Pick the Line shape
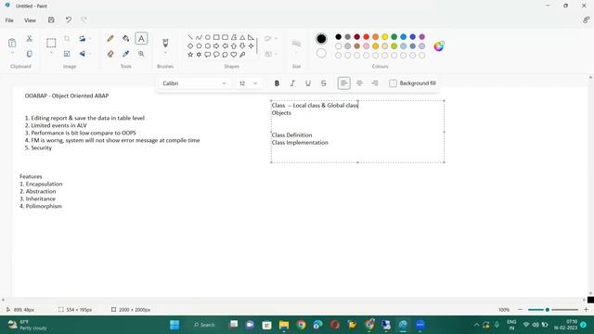 pyautogui.click(x=190, y=37)
